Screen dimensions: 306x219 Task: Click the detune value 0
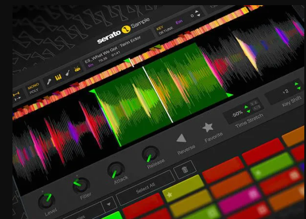coord(192,16)
